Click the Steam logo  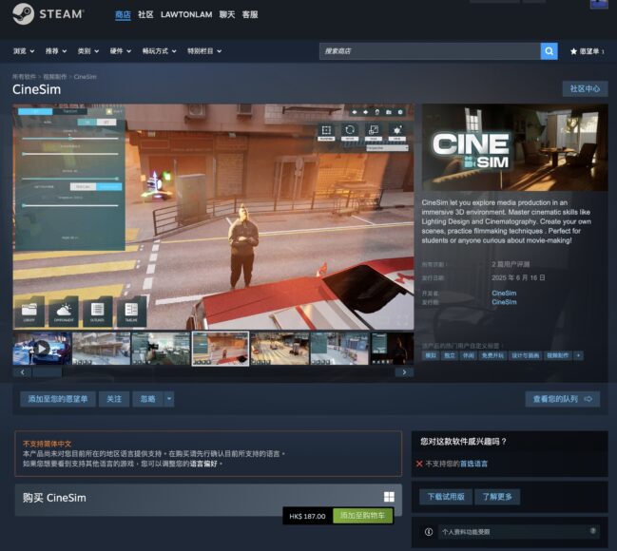tap(49, 15)
